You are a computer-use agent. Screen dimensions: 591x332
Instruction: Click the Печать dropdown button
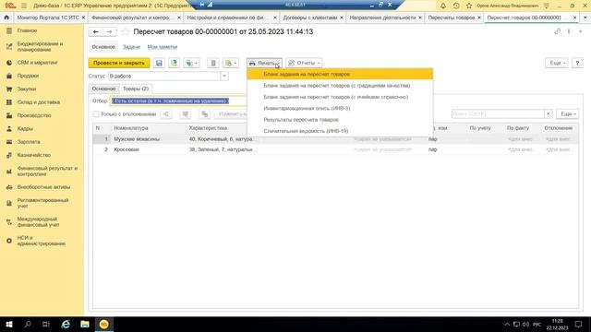tap(264, 63)
